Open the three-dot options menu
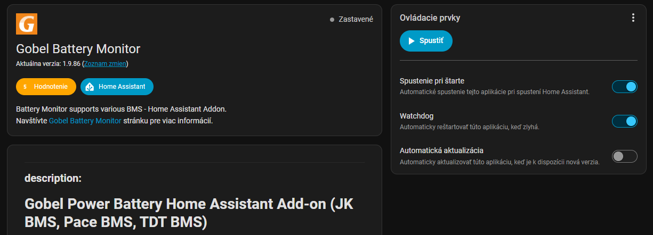 (x=633, y=18)
